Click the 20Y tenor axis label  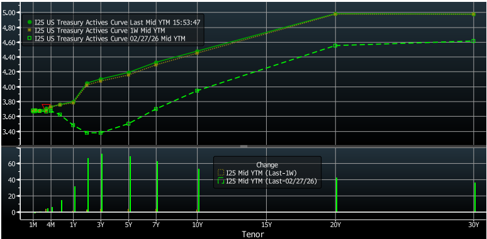pyautogui.click(x=335, y=225)
